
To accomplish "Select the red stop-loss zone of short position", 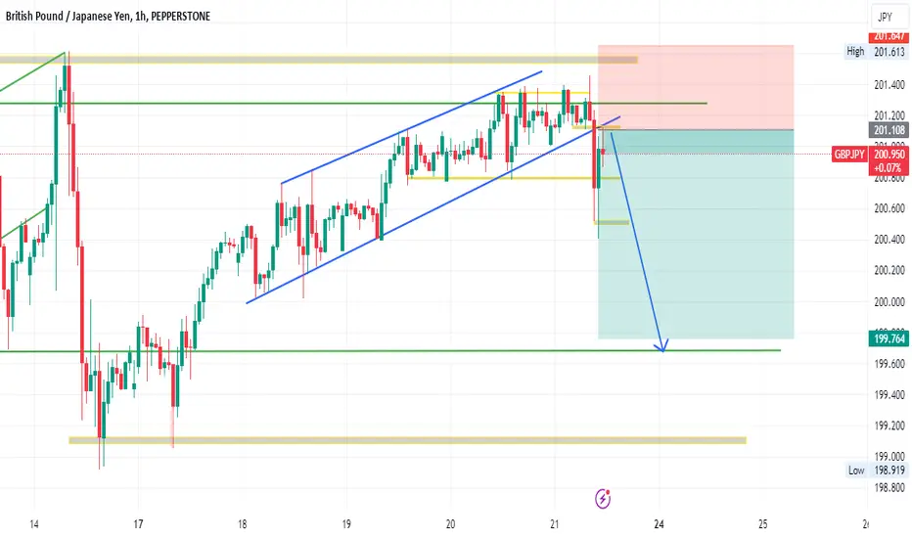I will [x=696, y=87].
